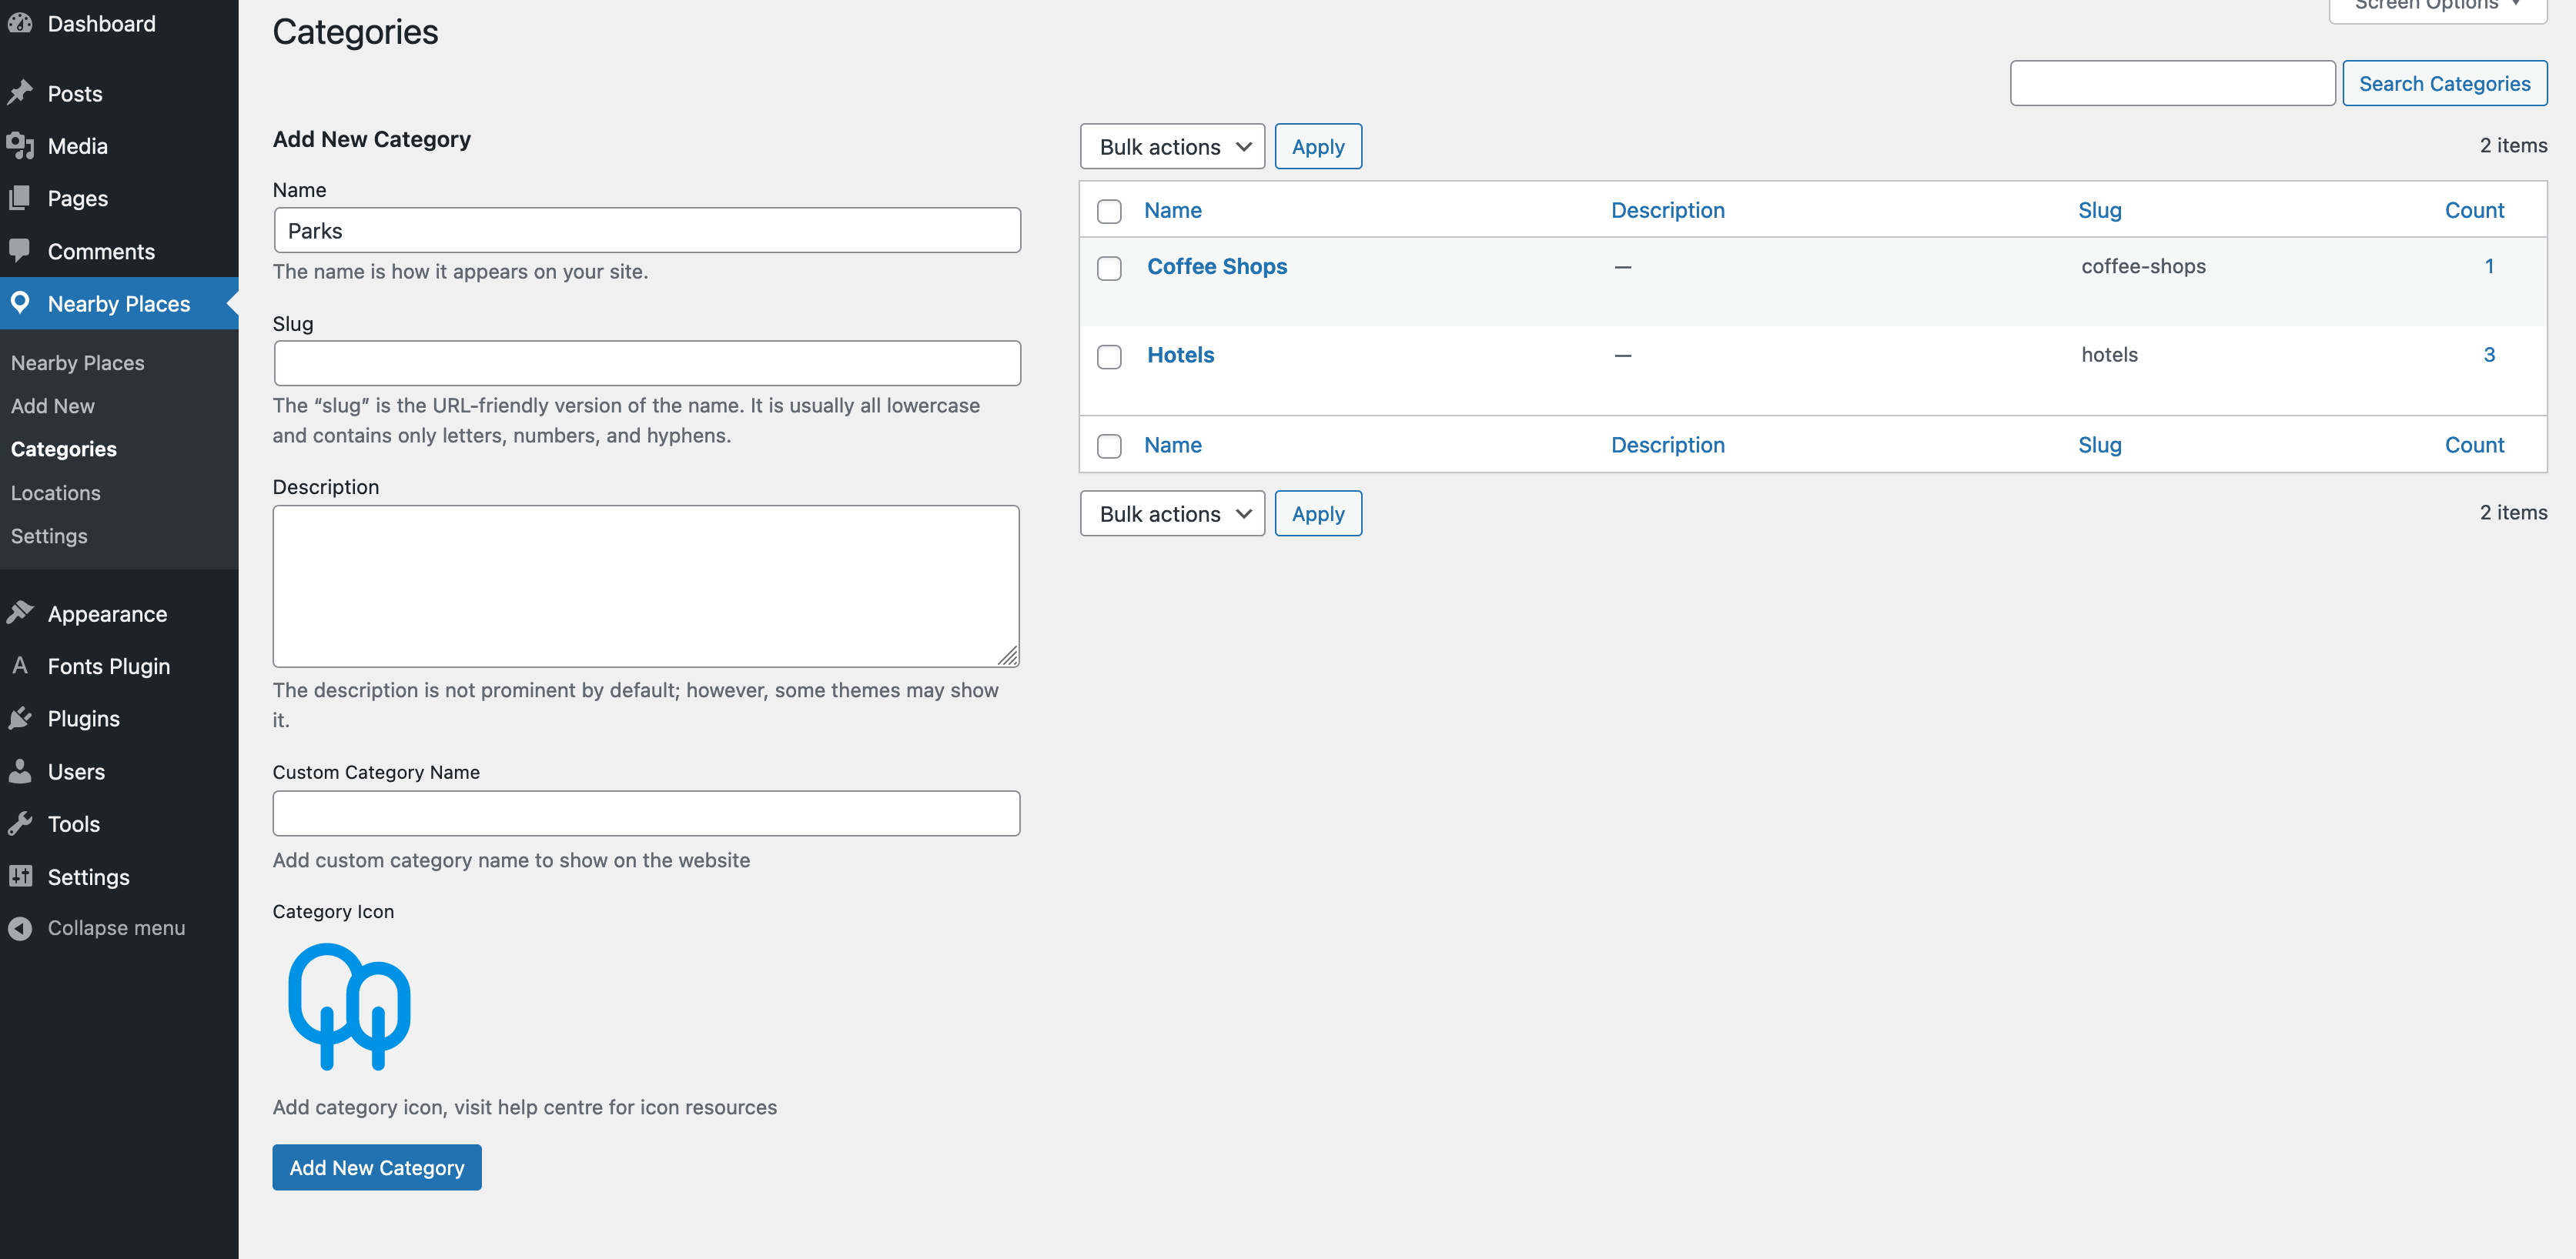Sort by footer Count column link
Viewport: 2576px width, 1259px height.
tap(2474, 445)
